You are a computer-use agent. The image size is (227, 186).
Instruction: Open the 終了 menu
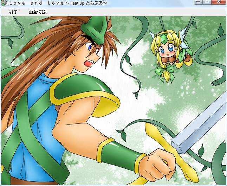coord(13,12)
